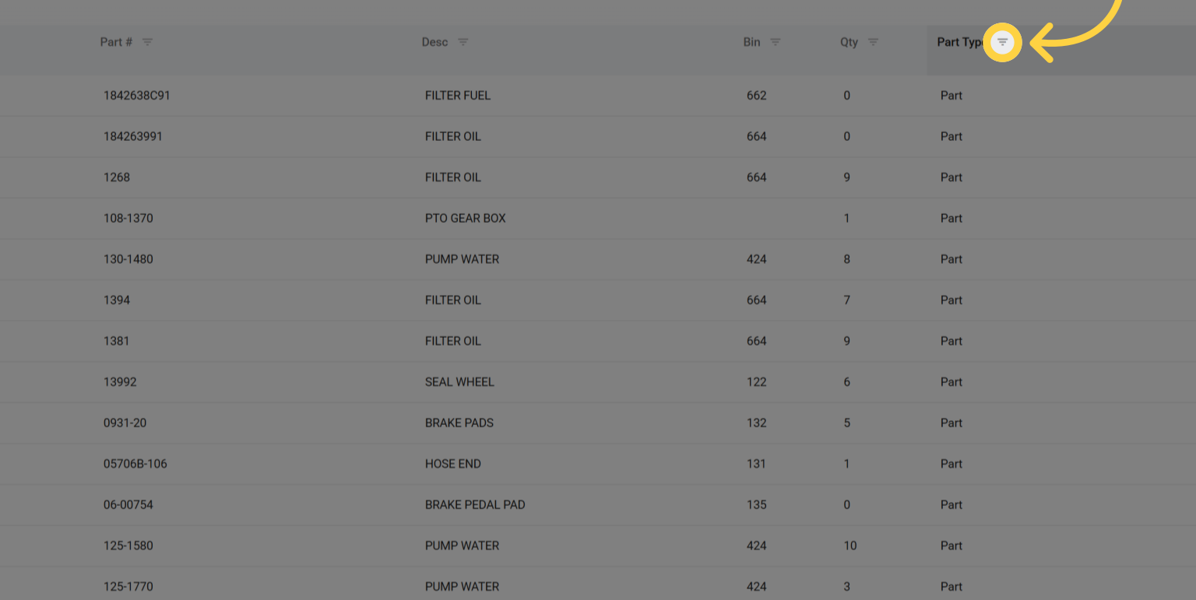Viewport: 1196px width, 600px height.
Task: Select part number 108-1370
Action: point(128,219)
